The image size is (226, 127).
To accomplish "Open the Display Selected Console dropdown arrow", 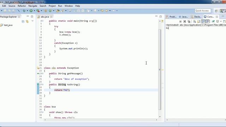I will point(221,22).
